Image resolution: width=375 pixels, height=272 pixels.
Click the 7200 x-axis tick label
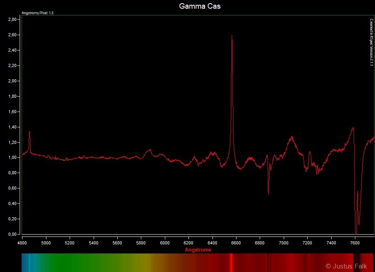coord(307,243)
